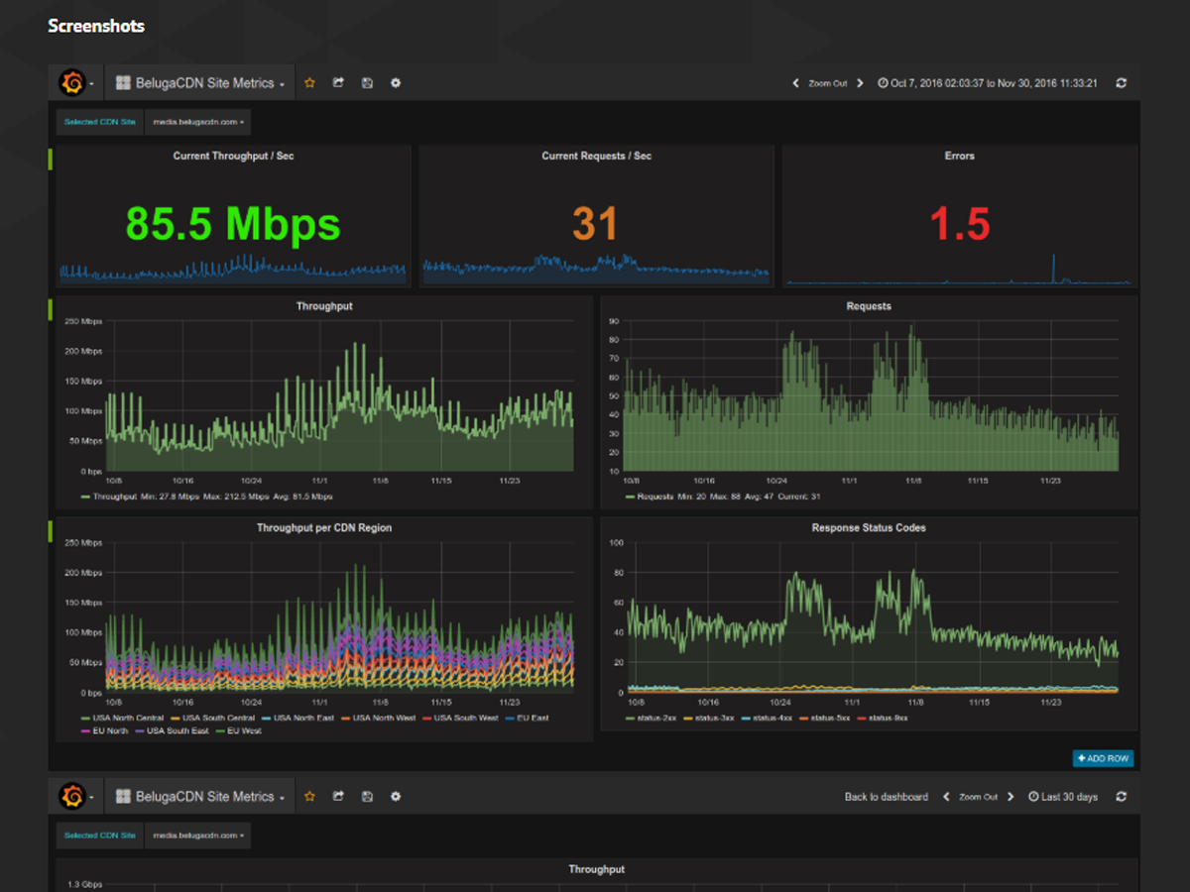Star the dashboard in the top toolbar
Image resolution: width=1190 pixels, height=892 pixels.
tap(309, 83)
